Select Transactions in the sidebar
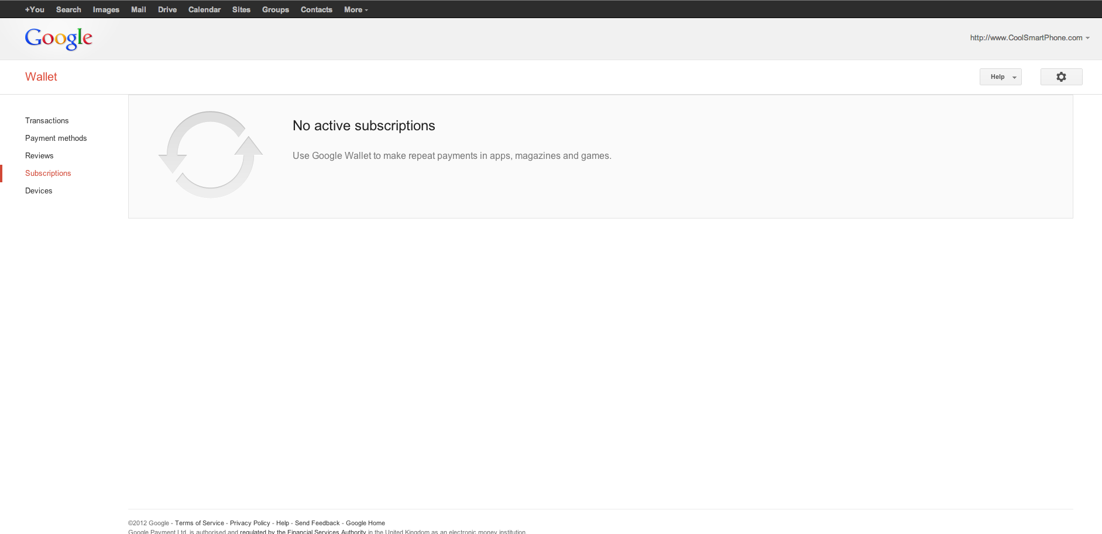 click(x=47, y=120)
